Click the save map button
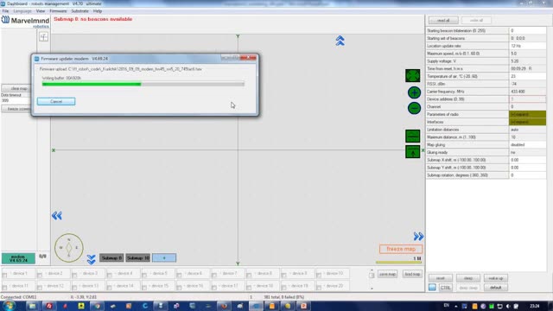 [387, 274]
